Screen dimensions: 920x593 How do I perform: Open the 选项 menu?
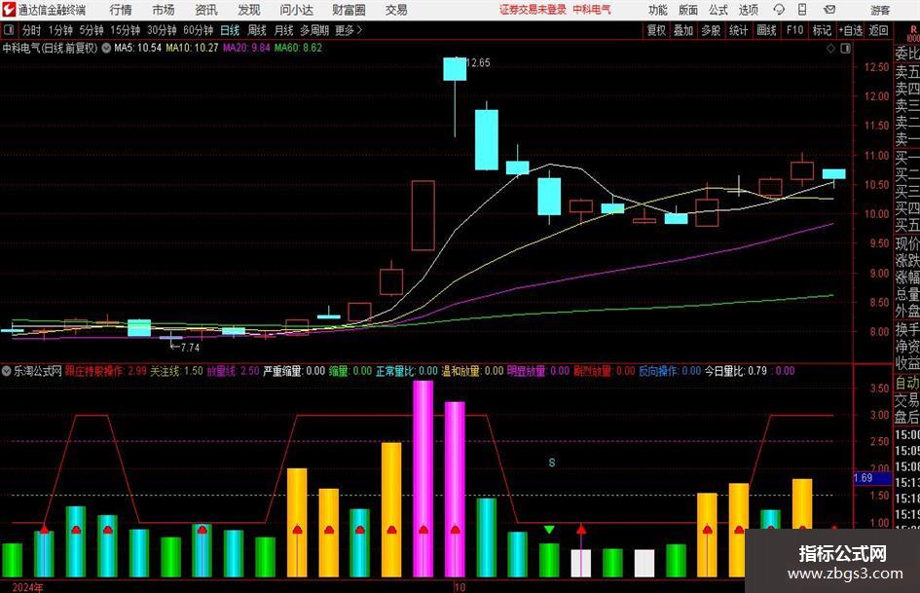pyautogui.click(x=748, y=10)
